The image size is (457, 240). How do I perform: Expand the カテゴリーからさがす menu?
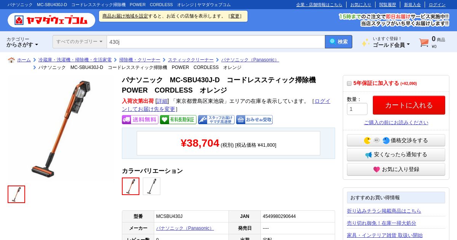click(x=22, y=42)
